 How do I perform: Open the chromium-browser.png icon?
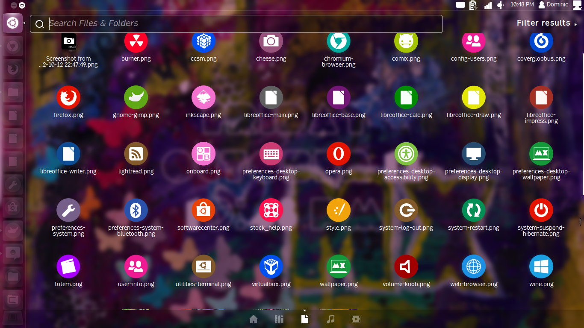(x=339, y=42)
